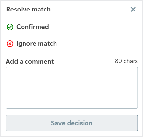
Task: Submit using Save decision
Action: click(72, 123)
